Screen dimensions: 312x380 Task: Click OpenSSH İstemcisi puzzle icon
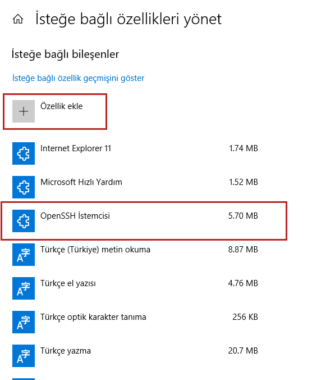(24, 221)
